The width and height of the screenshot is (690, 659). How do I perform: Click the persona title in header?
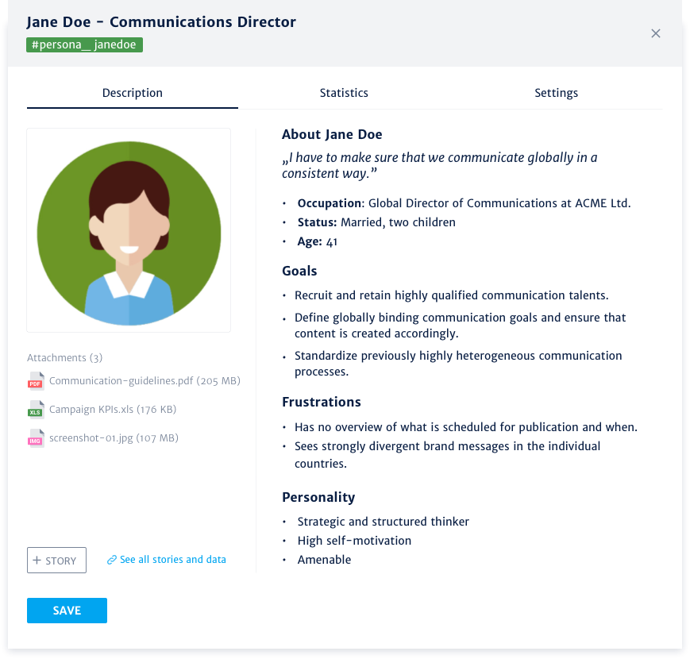pyautogui.click(x=161, y=22)
